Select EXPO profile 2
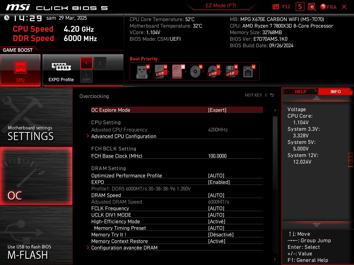354x265 pixels. (100, 63)
